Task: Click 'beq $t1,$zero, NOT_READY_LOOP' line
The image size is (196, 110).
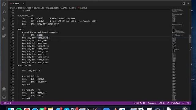Action: [40, 24]
